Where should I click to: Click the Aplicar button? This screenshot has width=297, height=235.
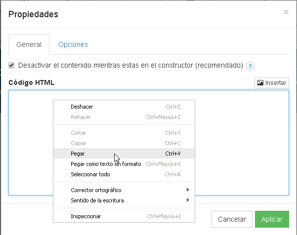coord(272,219)
